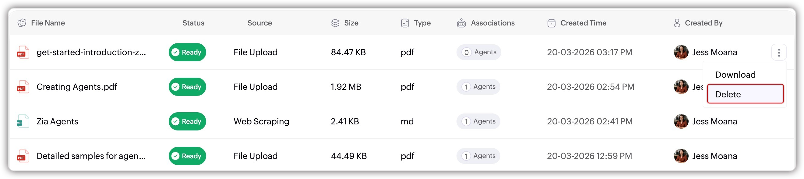The width and height of the screenshot is (804, 179).
Task: Click the PDF icon for get-started-introduction file
Action: 23,52
